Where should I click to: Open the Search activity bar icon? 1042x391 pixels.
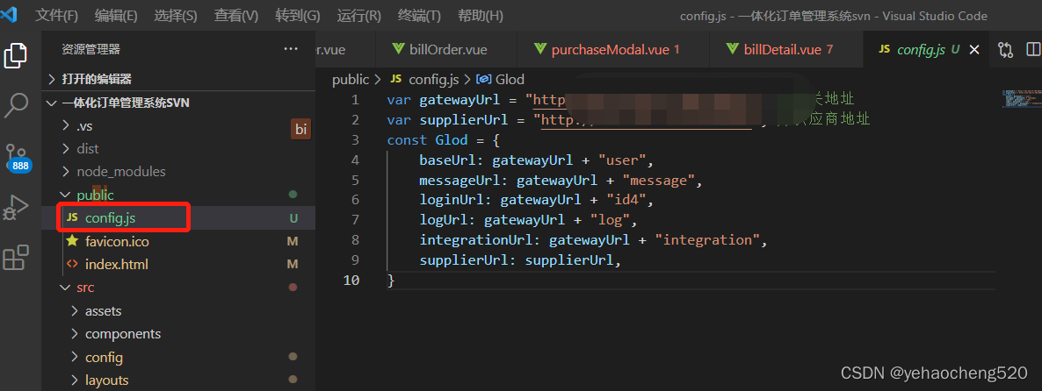15,105
